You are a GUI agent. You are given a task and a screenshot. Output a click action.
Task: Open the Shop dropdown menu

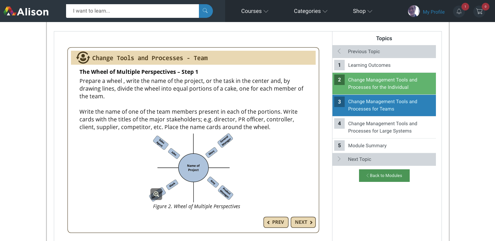(363, 11)
